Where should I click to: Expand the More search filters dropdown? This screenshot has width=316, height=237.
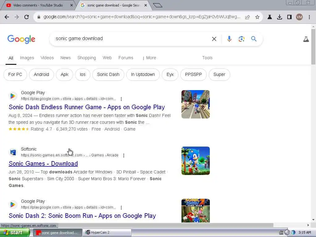click(149, 58)
